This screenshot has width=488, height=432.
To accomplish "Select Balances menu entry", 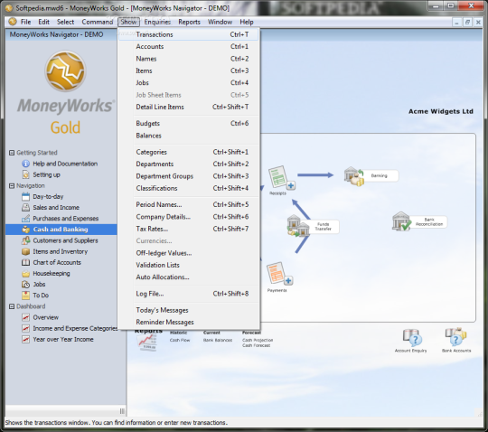I will (x=189, y=136).
